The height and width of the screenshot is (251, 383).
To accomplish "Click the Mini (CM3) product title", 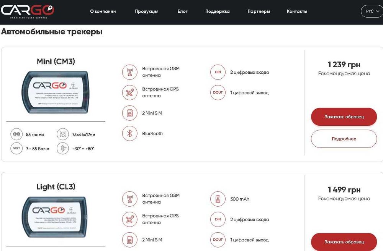I will 56,62.
